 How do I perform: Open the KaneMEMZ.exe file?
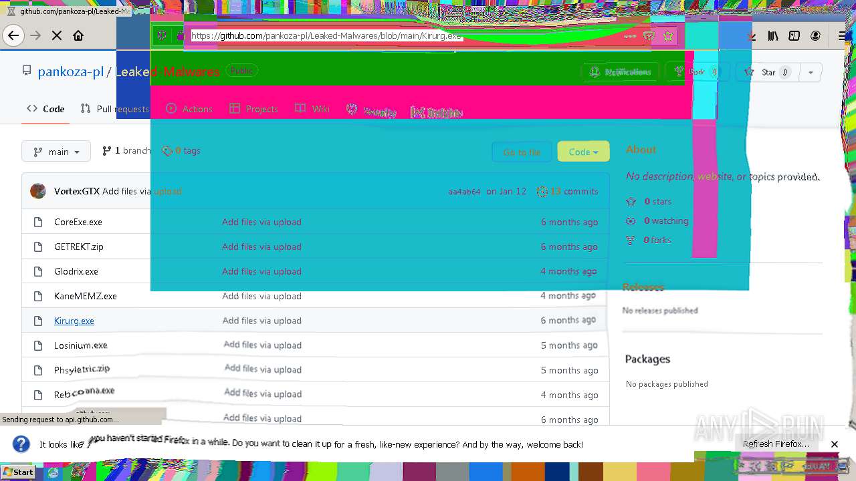pos(86,296)
